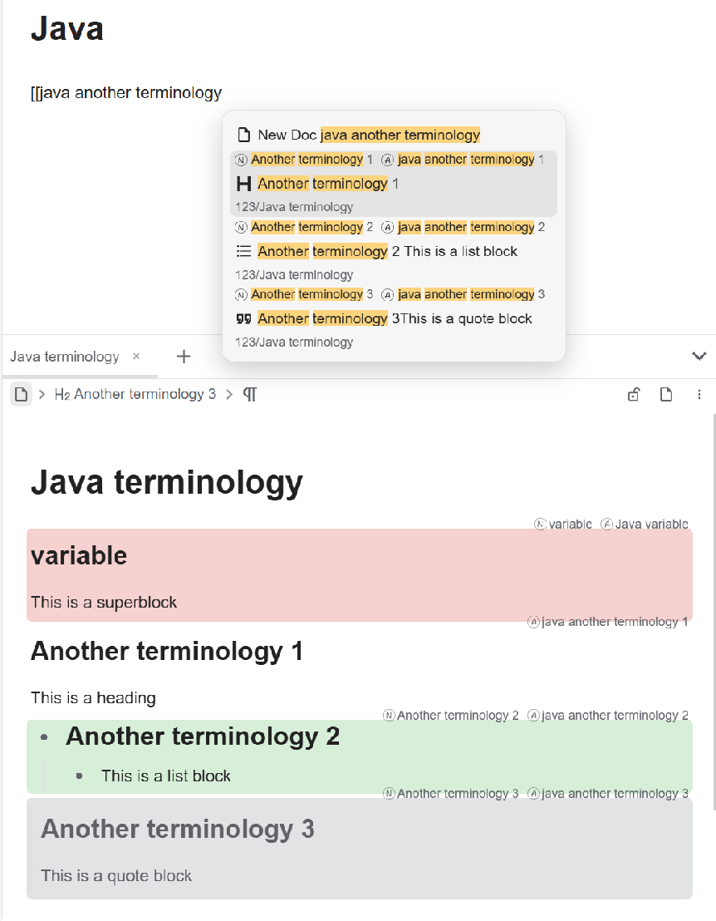The image size is (716, 921).
Task: Click the plus icon to add a tab
Action: pyautogui.click(x=184, y=357)
